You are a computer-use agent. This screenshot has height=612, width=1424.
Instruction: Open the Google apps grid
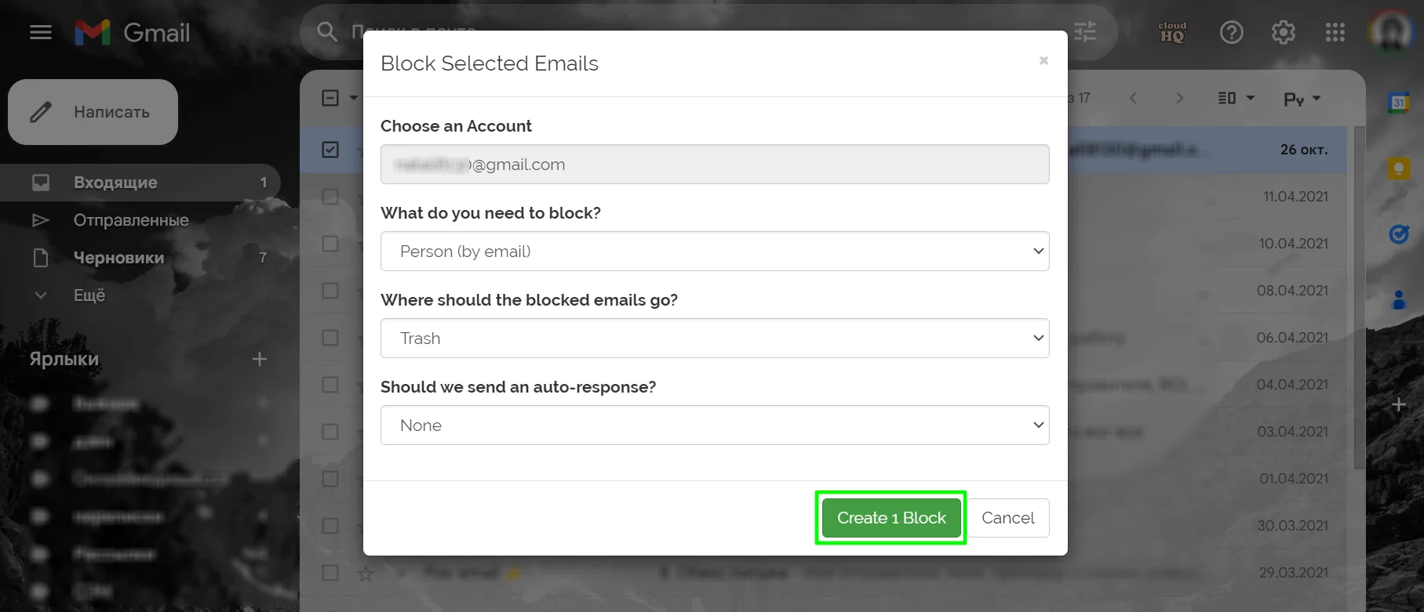(1335, 32)
